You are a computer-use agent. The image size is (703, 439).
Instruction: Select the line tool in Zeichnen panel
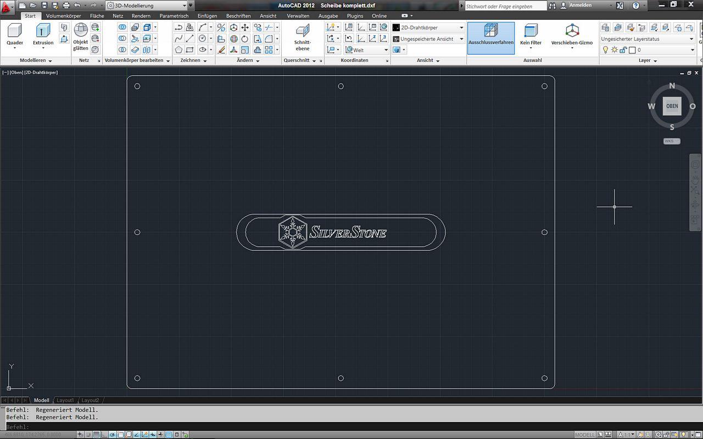point(190,38)
